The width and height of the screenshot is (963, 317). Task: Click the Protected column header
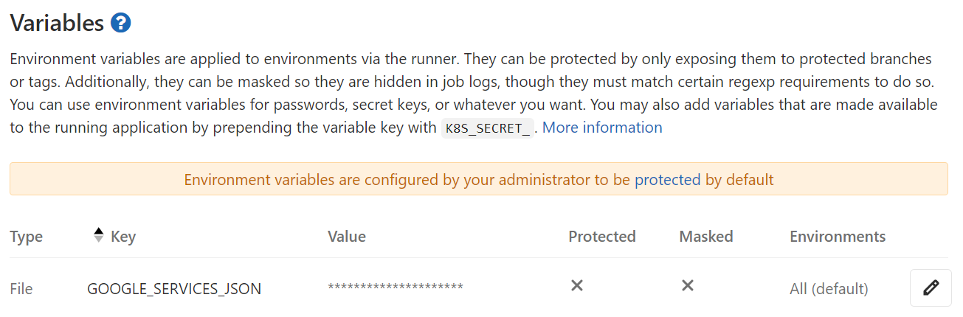[x=602, y=237]
